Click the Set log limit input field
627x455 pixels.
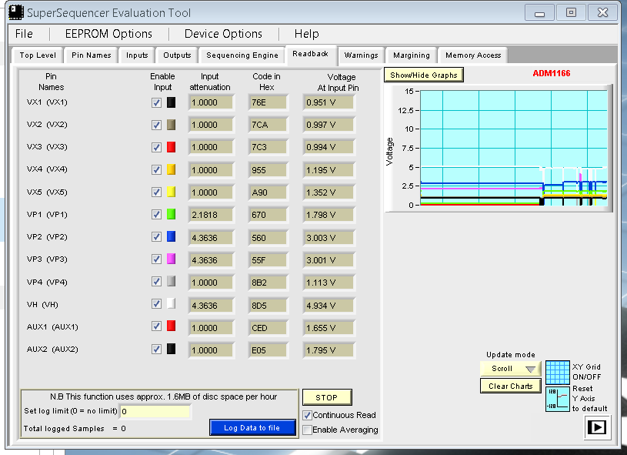(155, 411)
